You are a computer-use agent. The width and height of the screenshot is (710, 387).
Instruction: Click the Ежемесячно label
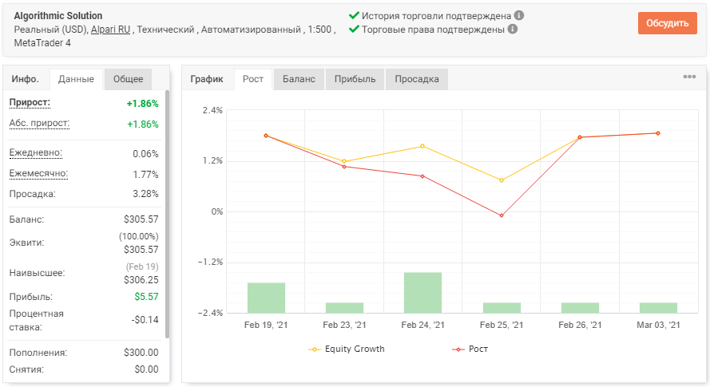(x=38, y=174)
